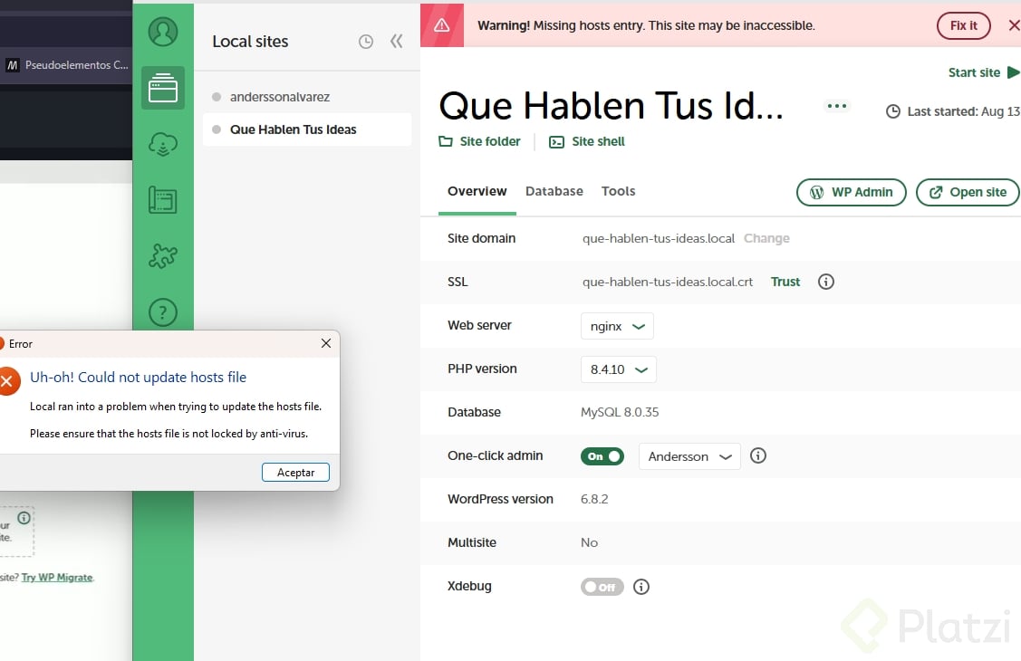This screenshot has width=1021, height=661.
Task: Click the Try WP Migrate link
Action: pyautogui.click(x=57, y=577)
